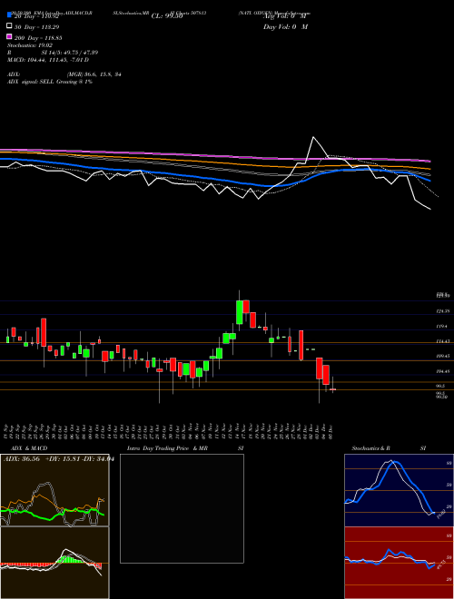Click the 'CL: 99.50' closing price label
The image size is (454, 599).
[x=167, y=16]
